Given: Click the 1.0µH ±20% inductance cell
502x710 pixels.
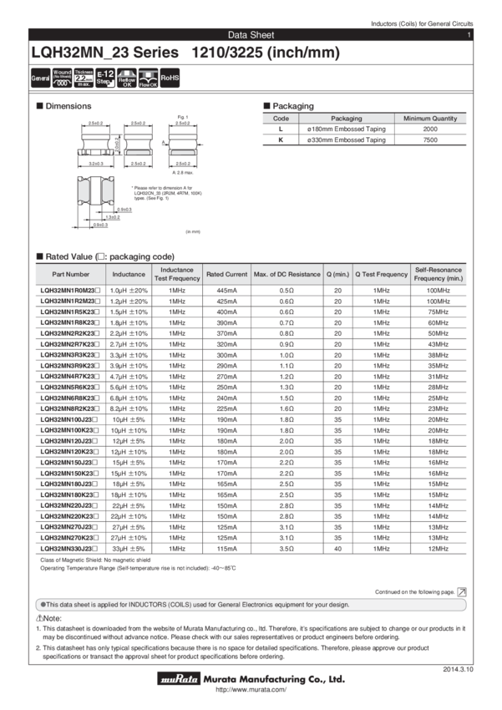Looking at the screenshot, I should [129, 291].
